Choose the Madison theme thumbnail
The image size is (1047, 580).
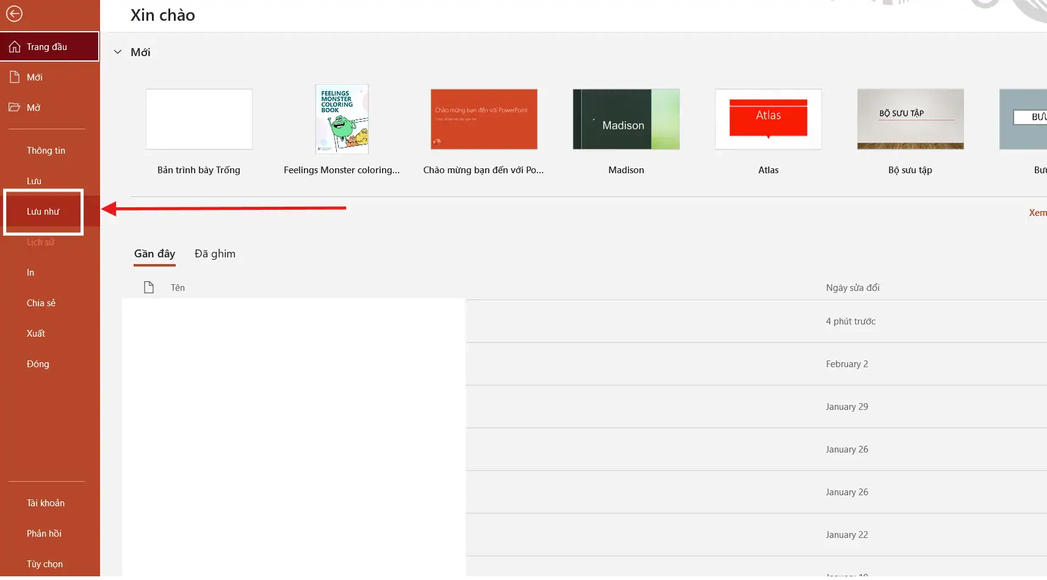click(626, 120)
